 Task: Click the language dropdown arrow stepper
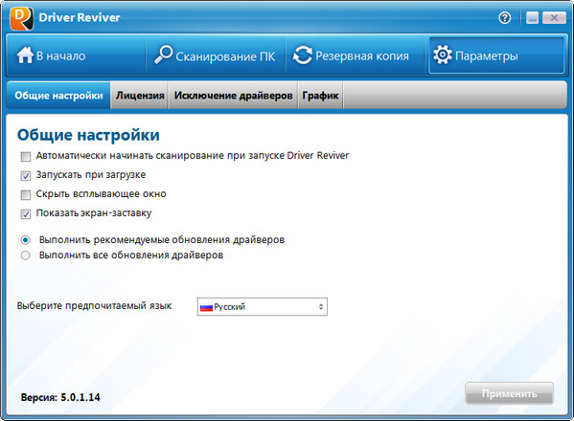click(321, 306)
